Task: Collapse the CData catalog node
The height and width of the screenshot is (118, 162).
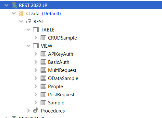Action: coord(14,13)
